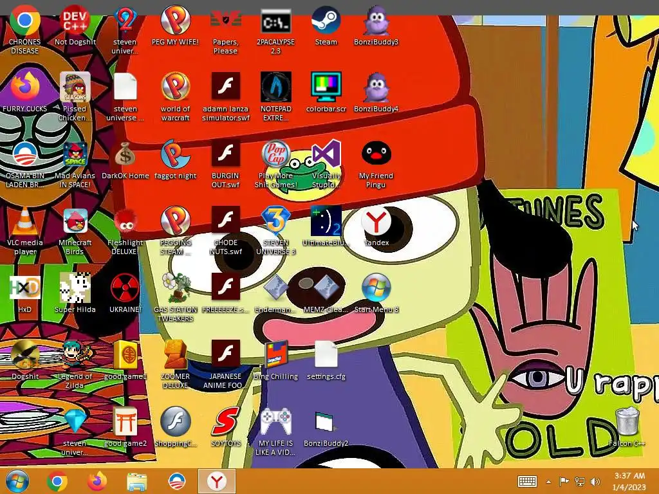The height and width of the screenshot is (494, 659).
Task: Select the Bing Chilling floppy icon
Action: pyautogui.click(x=275, y=354)
